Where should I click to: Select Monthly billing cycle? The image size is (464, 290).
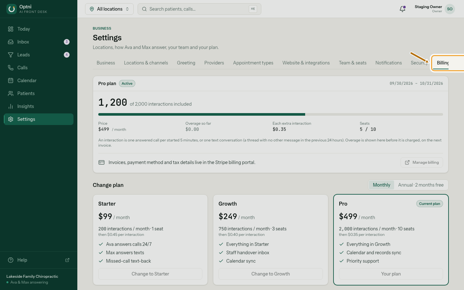point(382,185)
